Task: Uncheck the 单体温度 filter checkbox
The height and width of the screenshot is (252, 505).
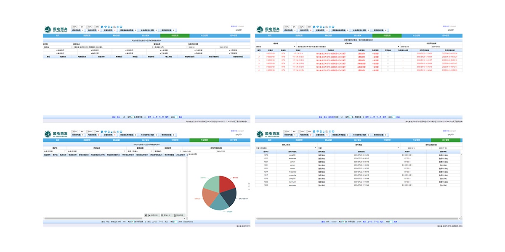Action: click(126, 53)
